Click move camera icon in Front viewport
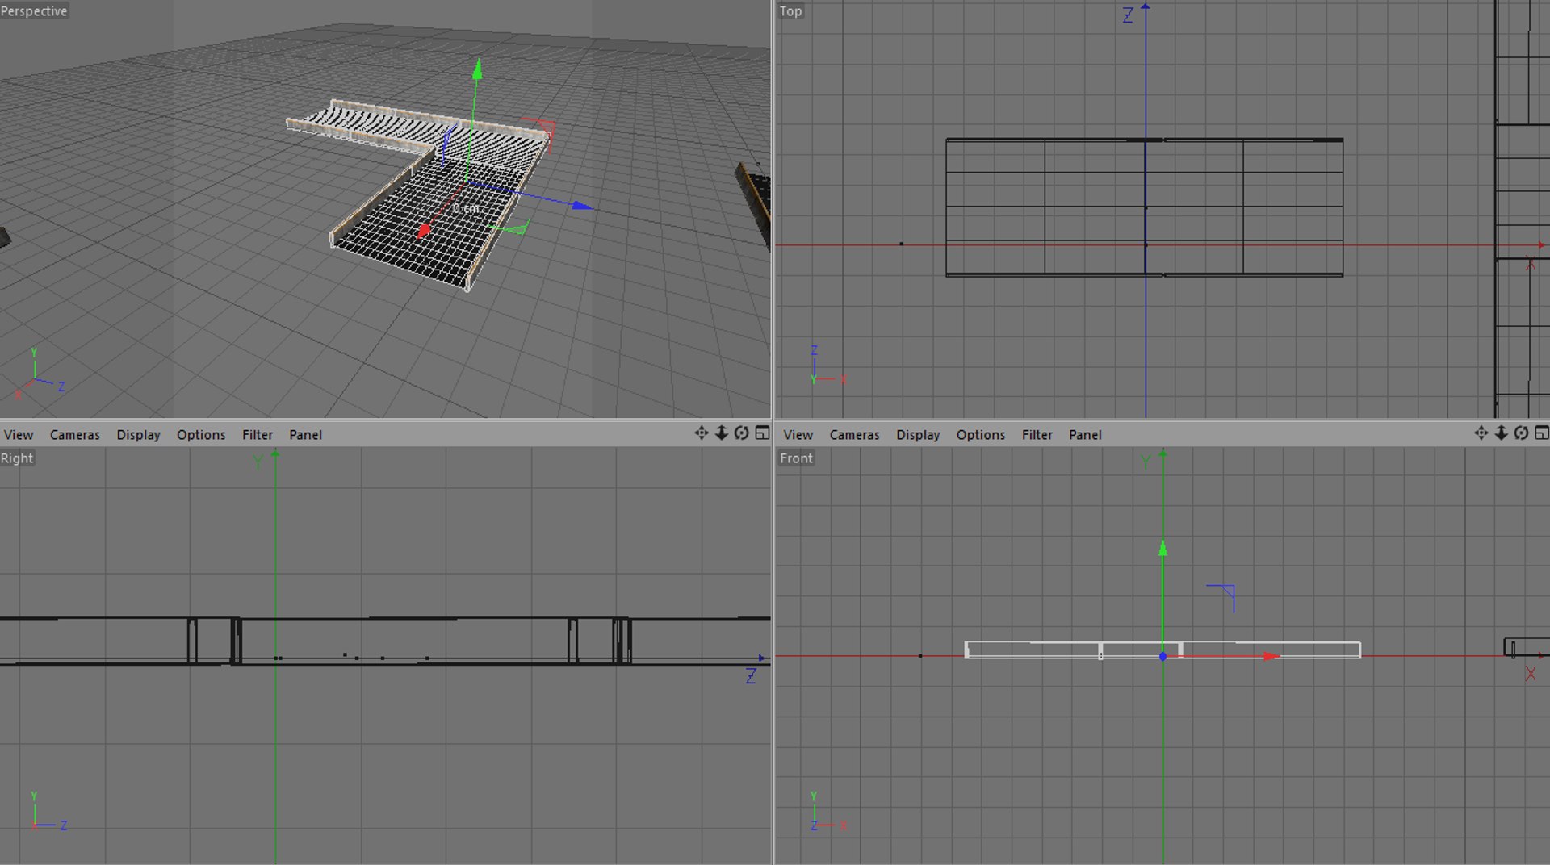 [x=1481, y=433]
